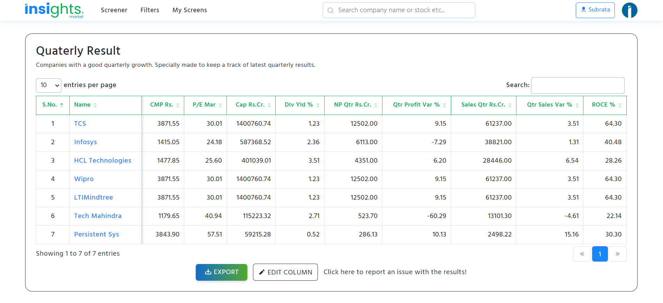The image size is (663, 303).
Task: Click HCL Technologies net profit 4351.00
Action: [x=366, y=161]
